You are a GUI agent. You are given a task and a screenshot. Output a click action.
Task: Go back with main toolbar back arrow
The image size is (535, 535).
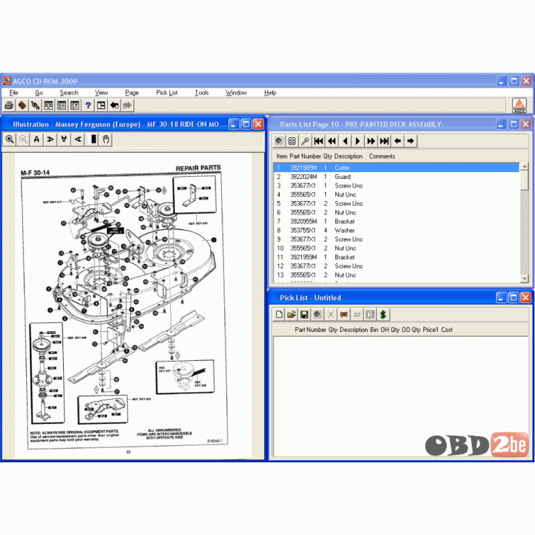[x=115, y=106]
